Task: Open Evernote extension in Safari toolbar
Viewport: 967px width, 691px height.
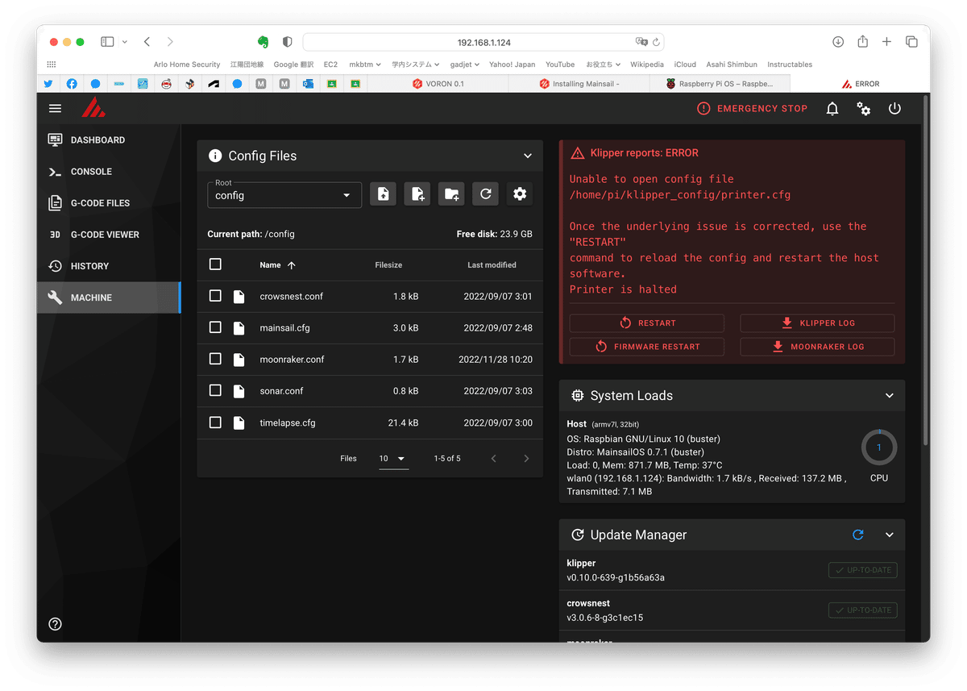Action: (x=263, y=42)
